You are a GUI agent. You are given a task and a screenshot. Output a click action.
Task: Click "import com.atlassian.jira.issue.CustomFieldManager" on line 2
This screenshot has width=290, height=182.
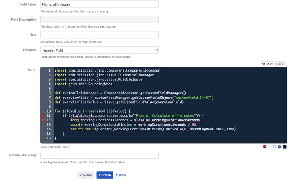[104, 75]
